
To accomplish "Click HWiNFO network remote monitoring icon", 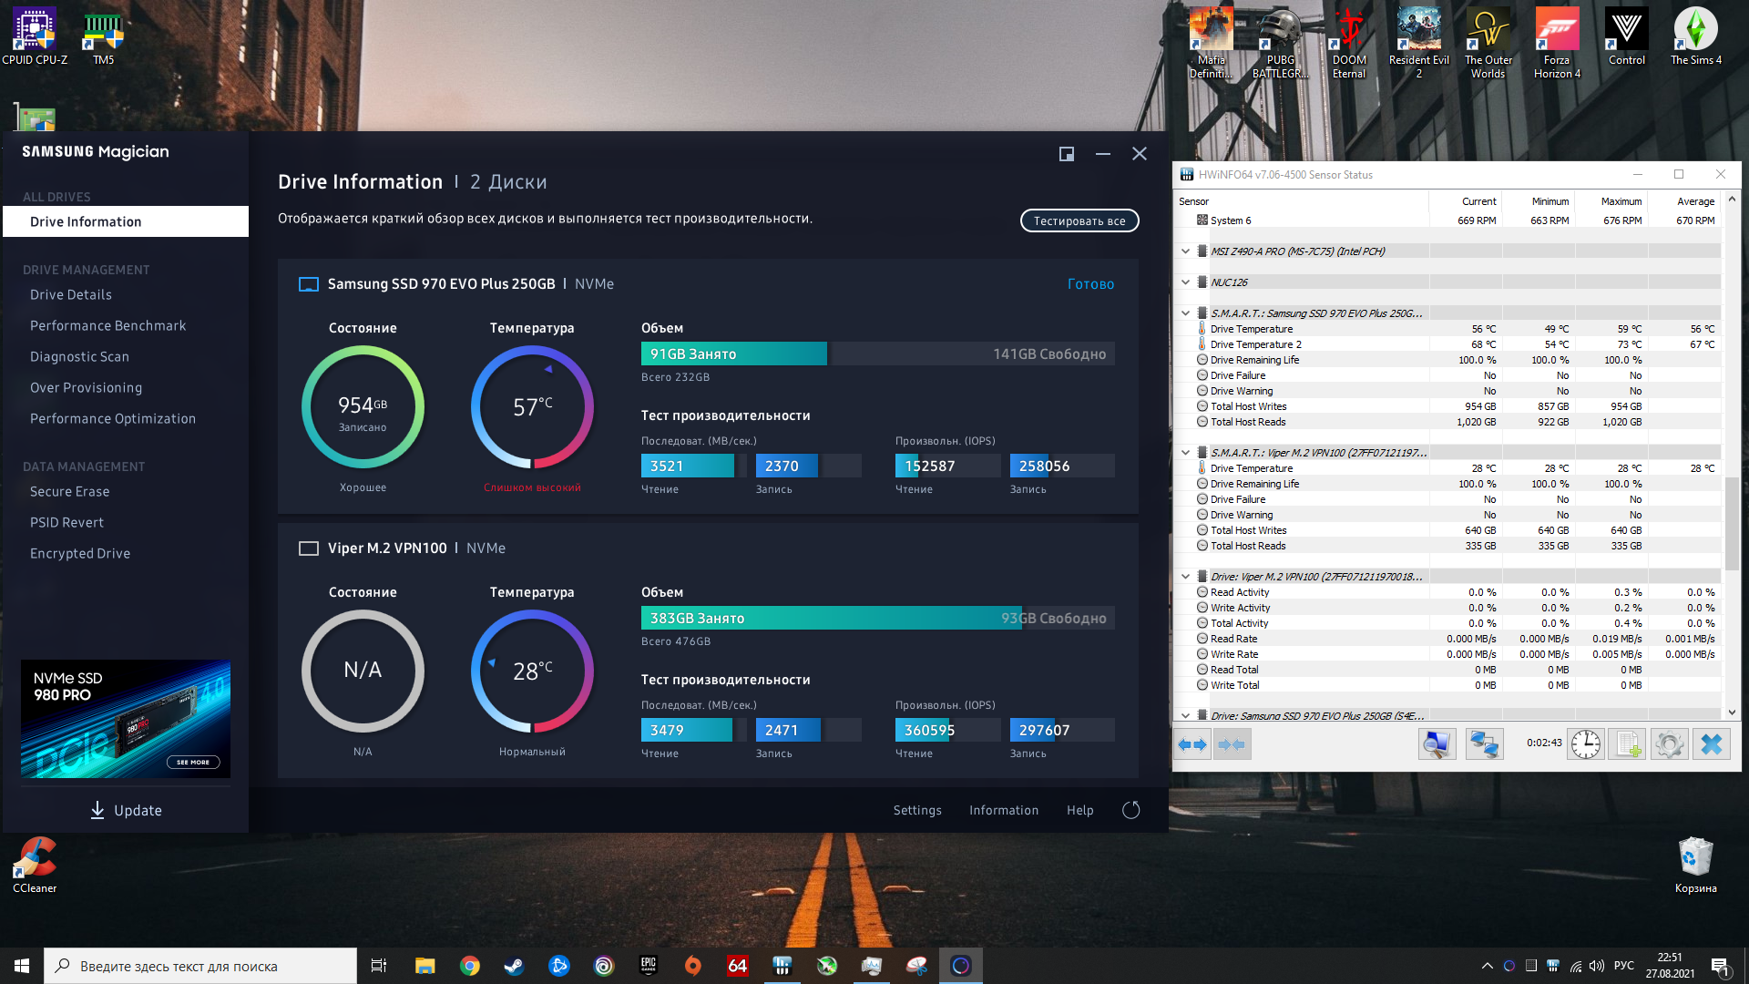I will (1484, 744).
